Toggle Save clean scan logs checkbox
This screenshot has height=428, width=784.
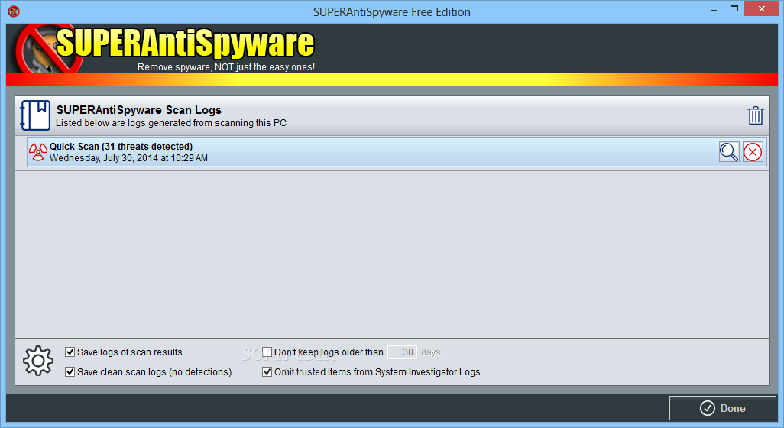click(70, 372)
